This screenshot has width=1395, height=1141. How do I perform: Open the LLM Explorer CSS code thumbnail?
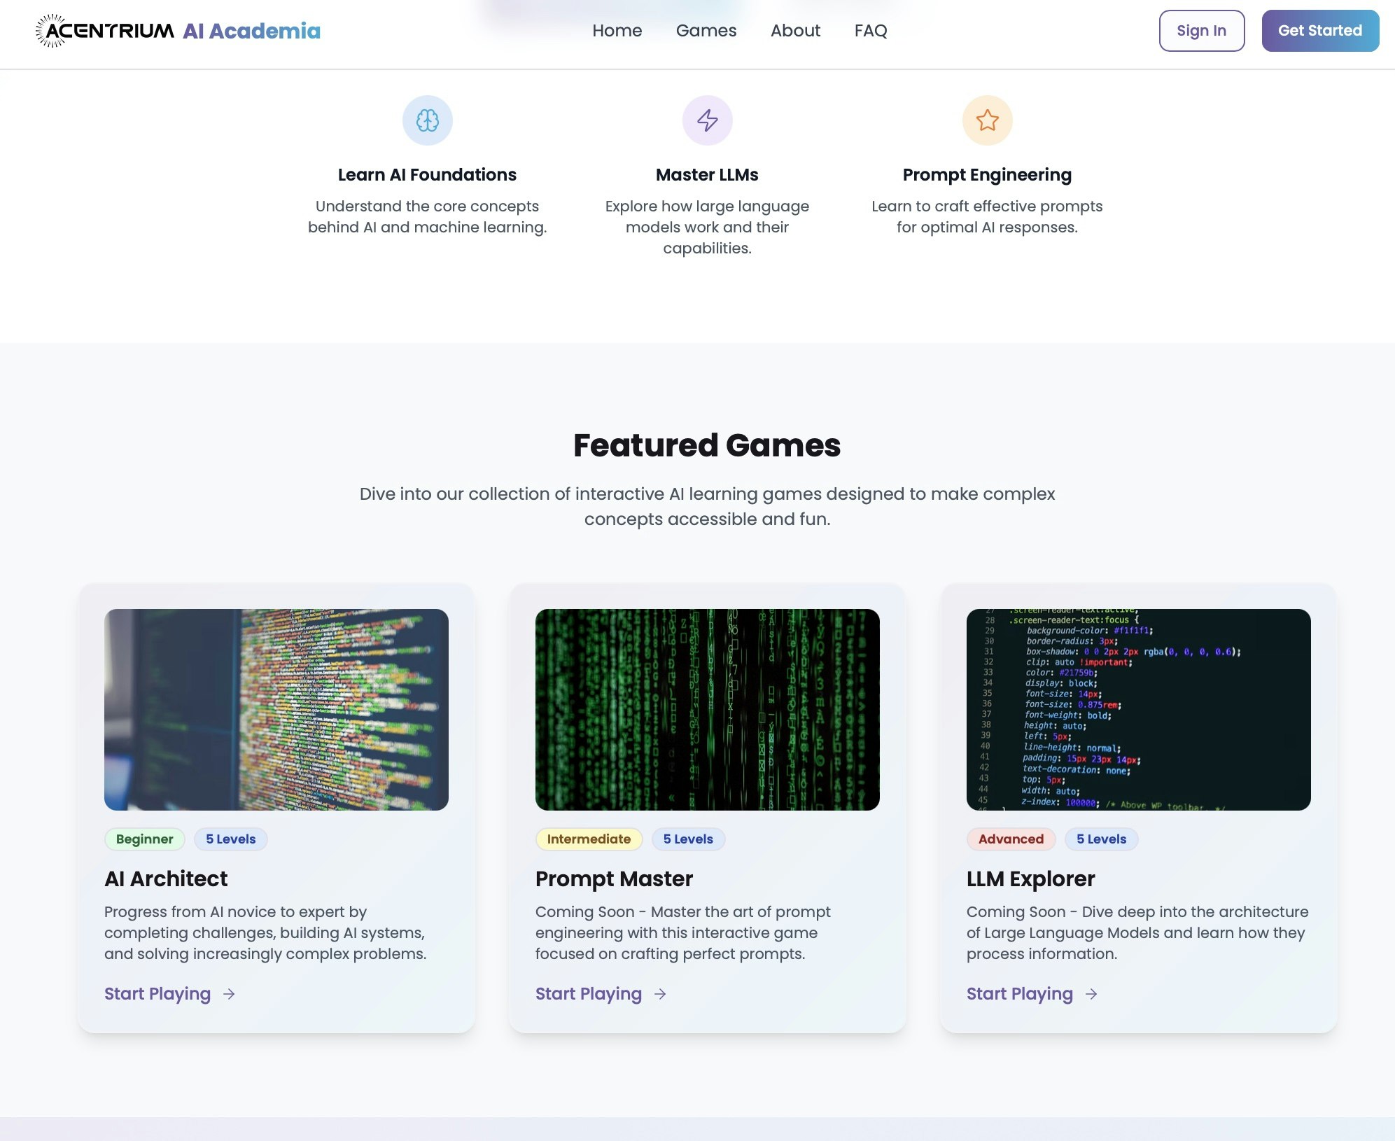(1138, 709)
